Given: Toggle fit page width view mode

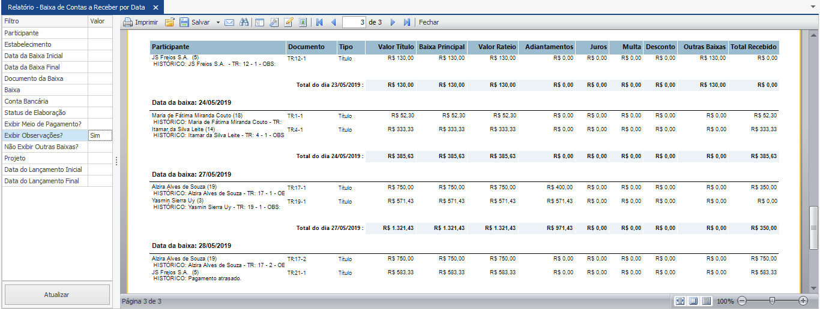Looking at the screenshot, I should tap(680, 301).
